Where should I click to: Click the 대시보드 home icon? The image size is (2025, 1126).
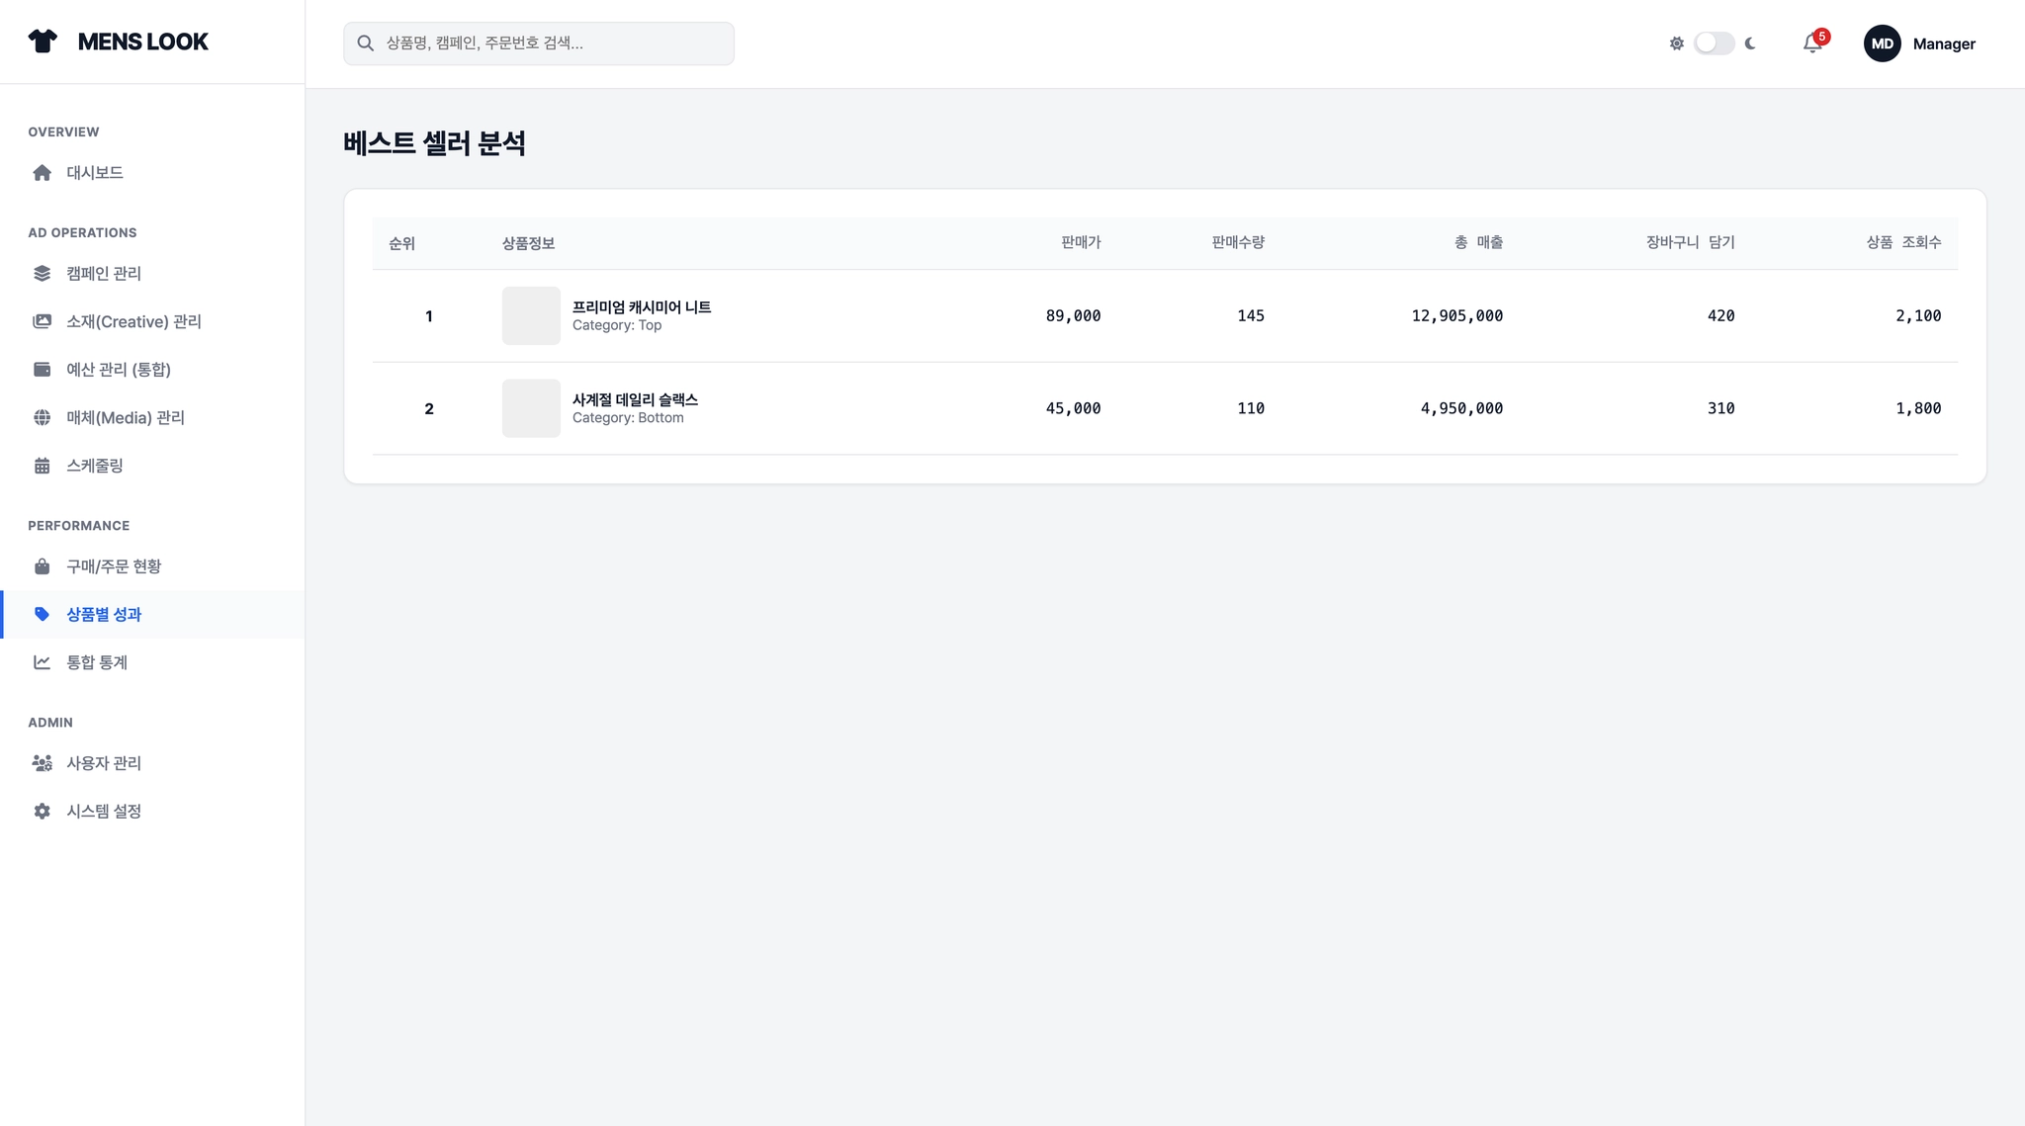tap(42, 173)
